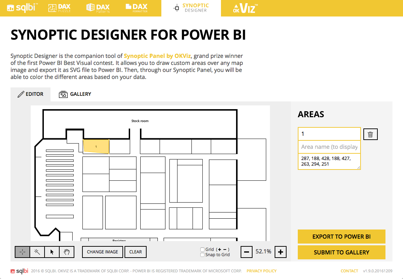Select the crosshair draw area tool
This screenshot has width=403, height=279.
point(22,252)
